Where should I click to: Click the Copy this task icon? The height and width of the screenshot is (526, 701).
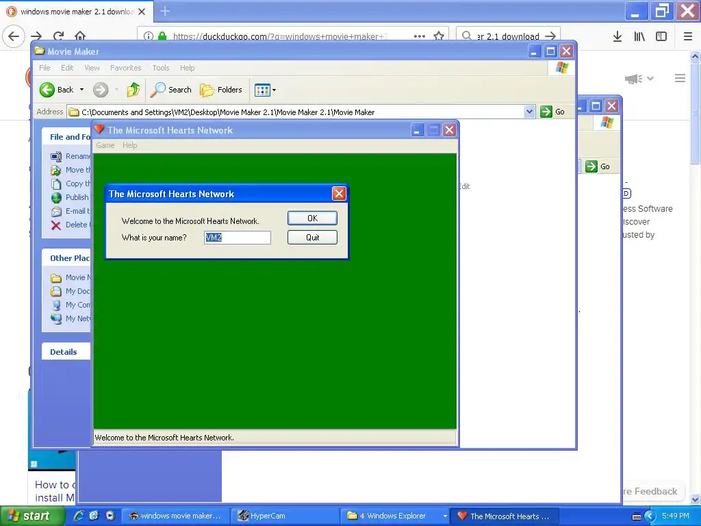tap(56, 184)
